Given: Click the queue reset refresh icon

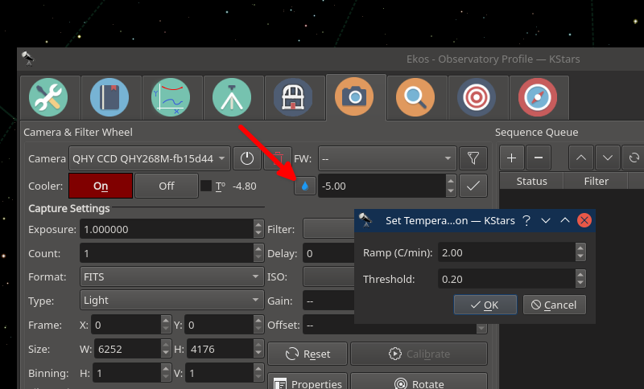Looking at the screenshot, I should point(634,158).
